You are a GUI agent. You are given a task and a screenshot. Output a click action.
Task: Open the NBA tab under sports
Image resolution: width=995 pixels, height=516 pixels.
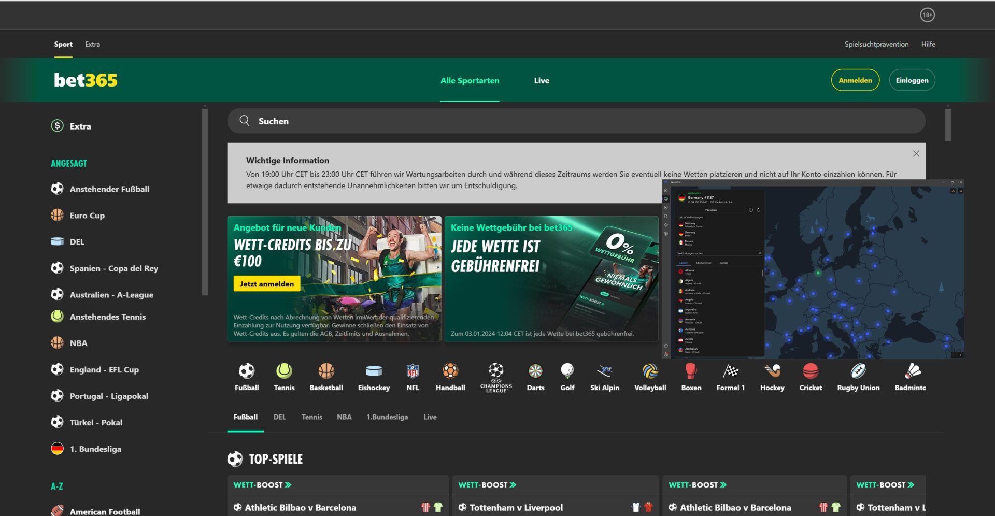344,417
